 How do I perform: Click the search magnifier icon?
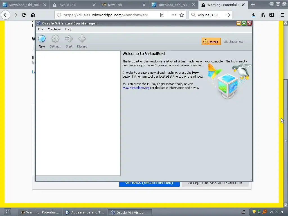(x=193, y=15)
